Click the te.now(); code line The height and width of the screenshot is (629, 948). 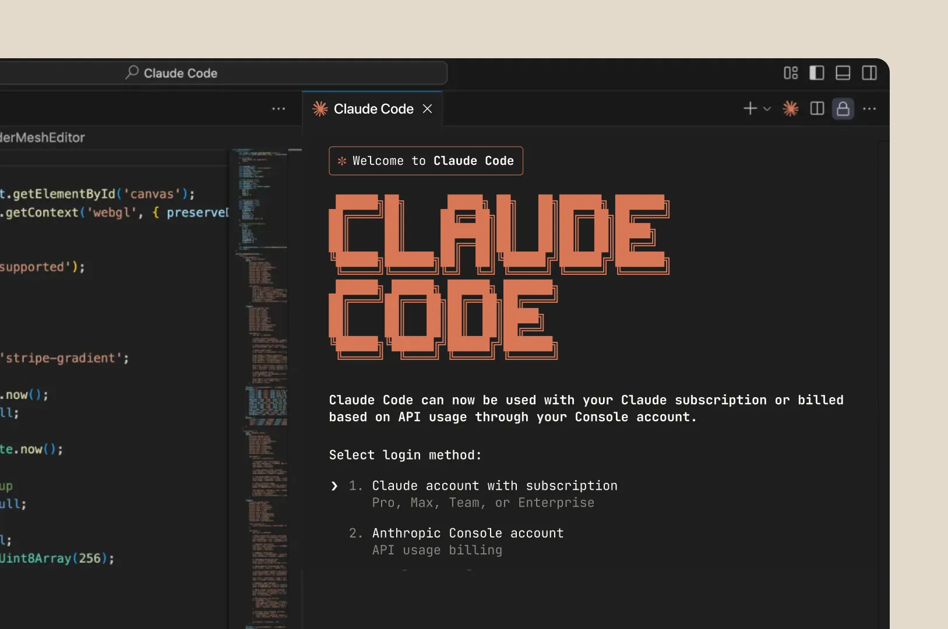coord(31,449)
